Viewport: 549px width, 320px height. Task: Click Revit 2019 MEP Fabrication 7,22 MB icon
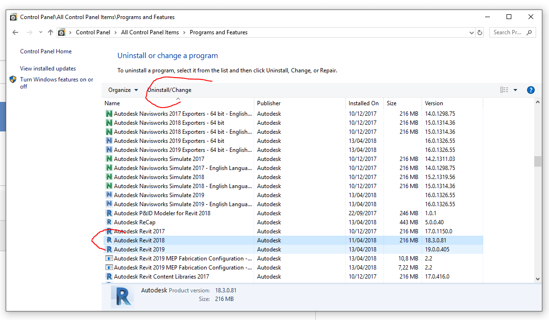109,268
